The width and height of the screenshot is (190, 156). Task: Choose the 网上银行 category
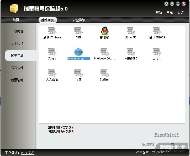tap(17, 44)
